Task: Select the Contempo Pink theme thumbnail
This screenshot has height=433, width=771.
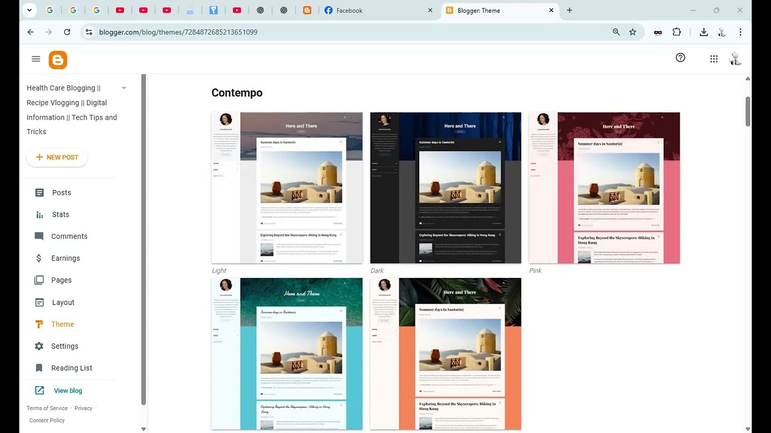Action: click(604, 188)
